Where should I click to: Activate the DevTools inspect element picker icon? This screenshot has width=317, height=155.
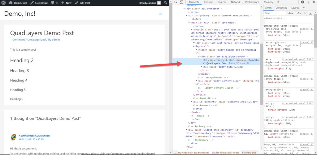(176, 2)
